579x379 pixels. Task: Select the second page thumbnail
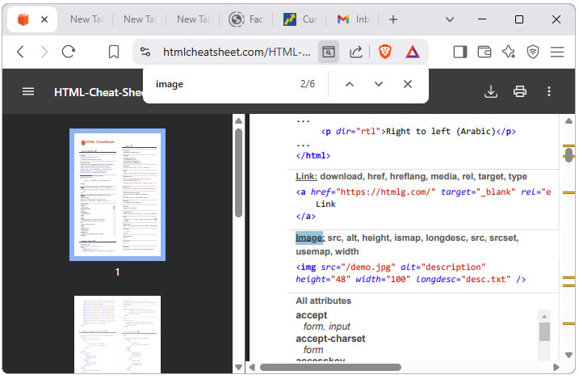[117, 335]
